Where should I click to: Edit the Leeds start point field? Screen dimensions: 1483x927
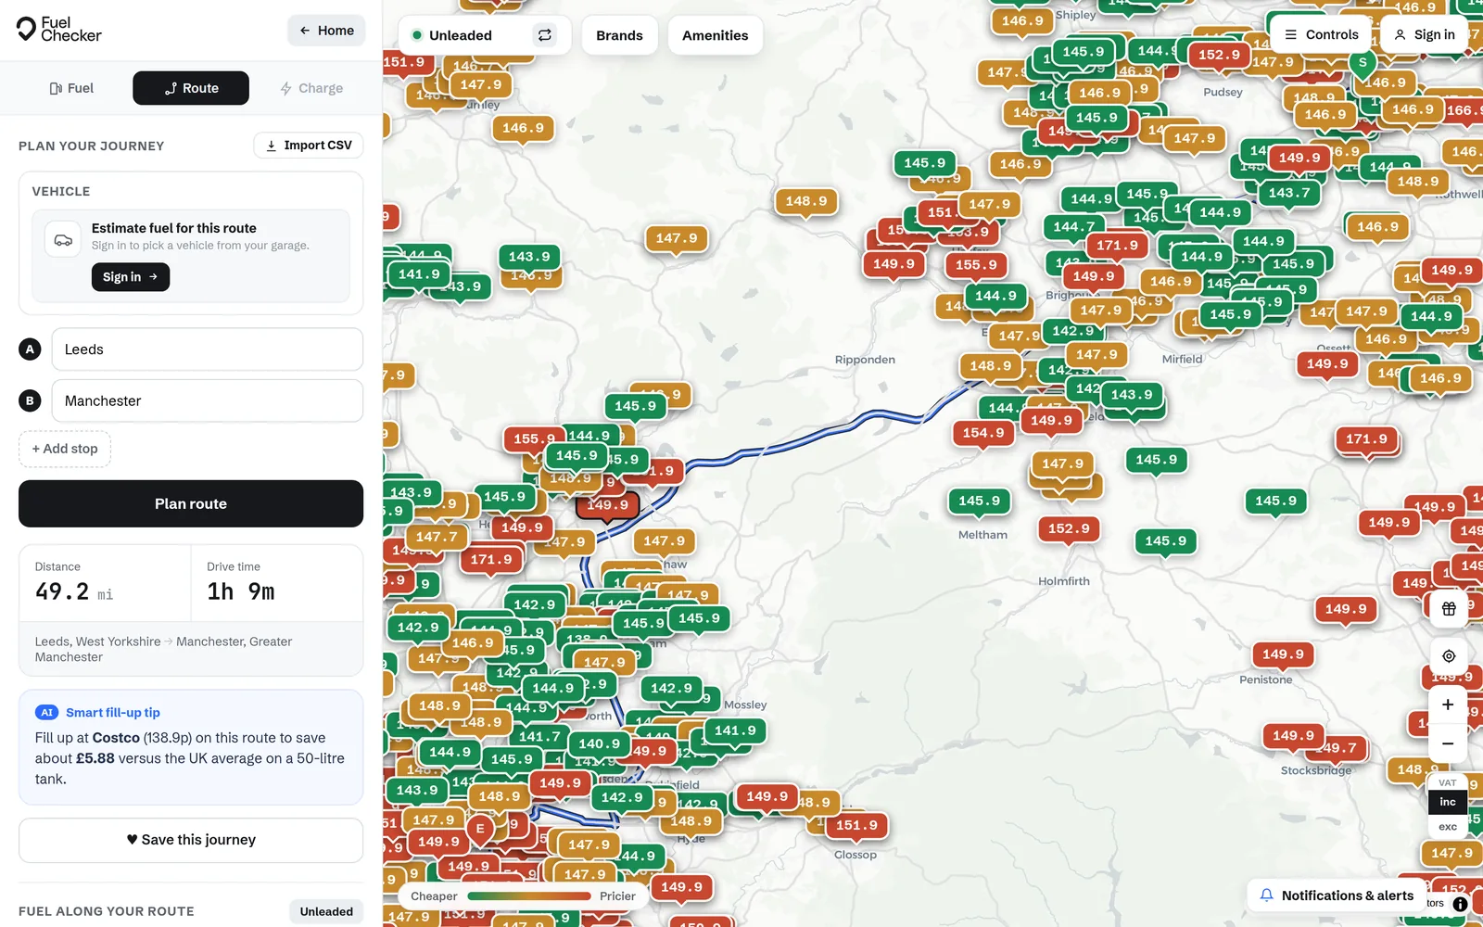tap(208, 349)
